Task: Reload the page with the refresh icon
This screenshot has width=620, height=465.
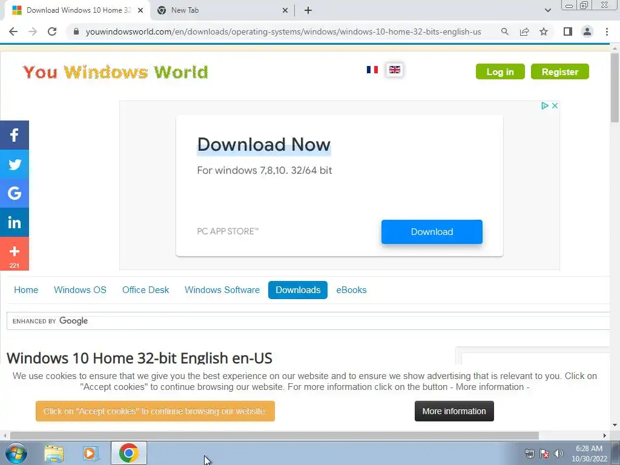Action: [x=52, y=31]
